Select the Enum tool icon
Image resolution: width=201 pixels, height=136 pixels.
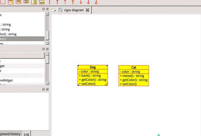click(34, 2)
